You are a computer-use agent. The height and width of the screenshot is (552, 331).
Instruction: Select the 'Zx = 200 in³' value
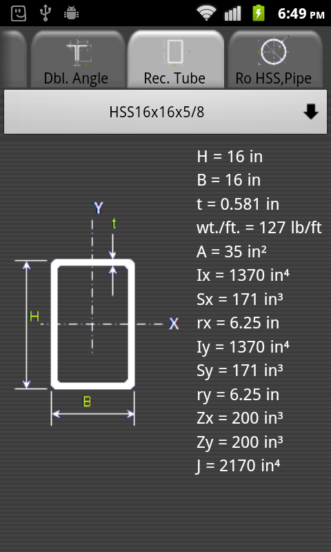(x=240, y=418)
